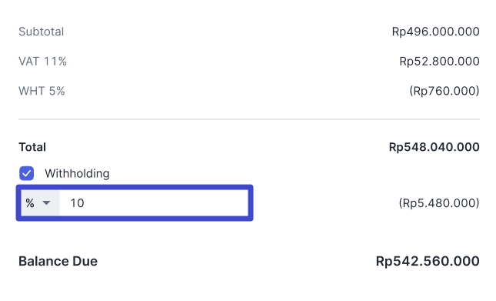Screen dimensions: 496x301
Task: Select the Rp52.800.000 VAT amount
Action: tap(440, 62)
